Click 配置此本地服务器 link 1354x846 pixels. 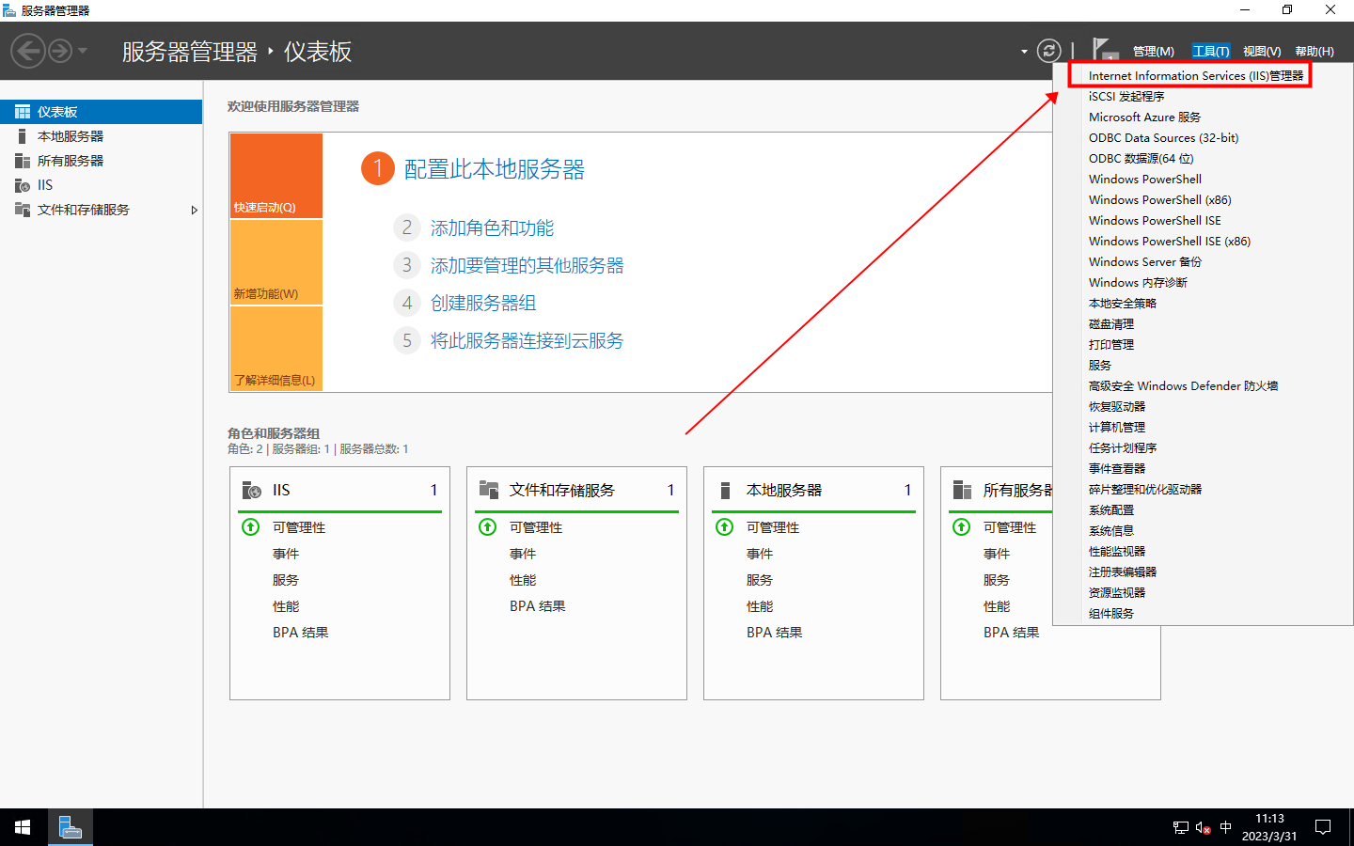point(495,169)
